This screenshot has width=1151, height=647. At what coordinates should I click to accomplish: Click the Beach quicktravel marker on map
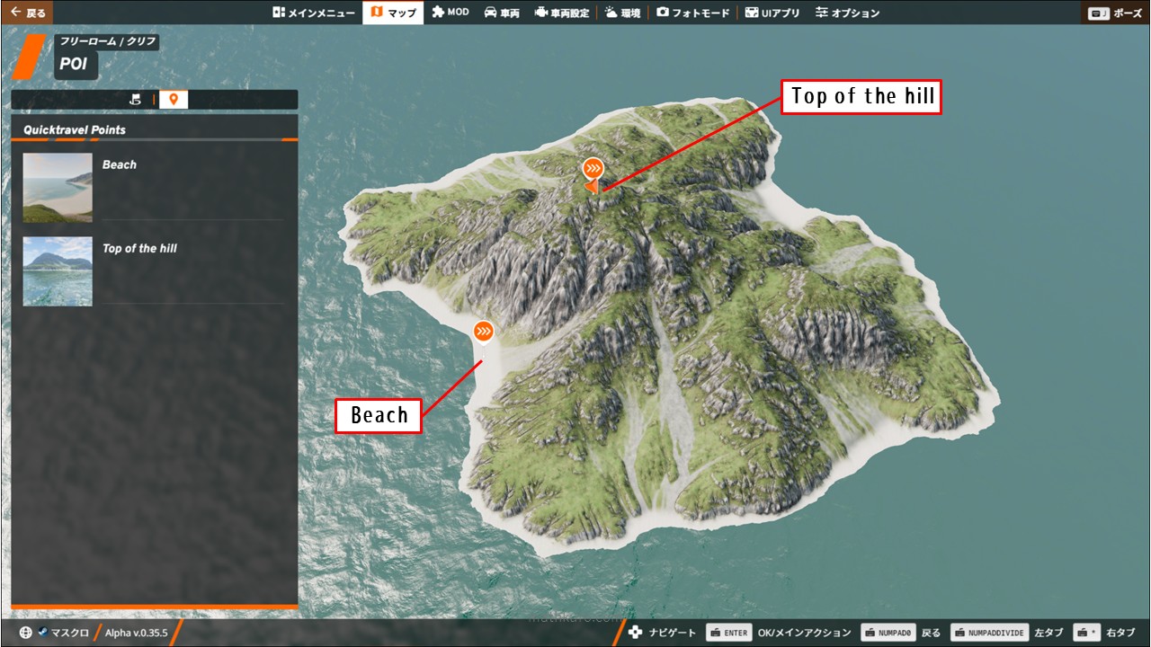(x=484, y=332)
